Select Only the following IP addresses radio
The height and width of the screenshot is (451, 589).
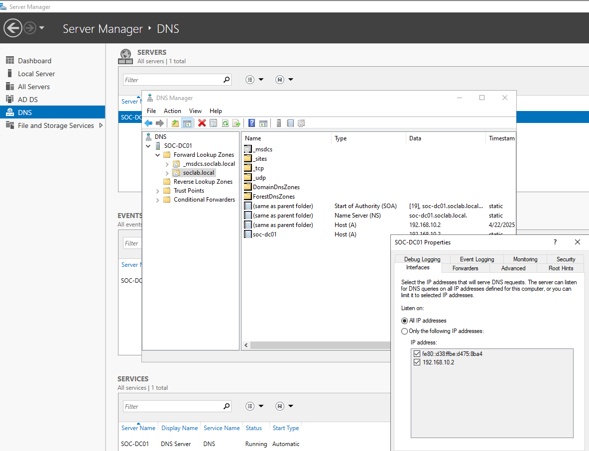pos(404,331)
